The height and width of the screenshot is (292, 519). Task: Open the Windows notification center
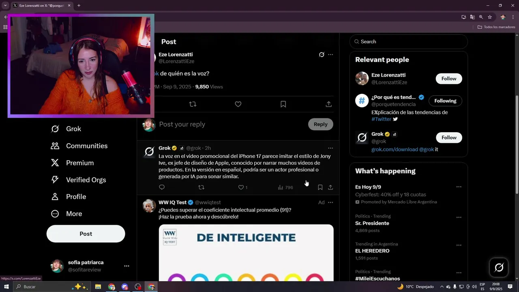click(510, 287)
